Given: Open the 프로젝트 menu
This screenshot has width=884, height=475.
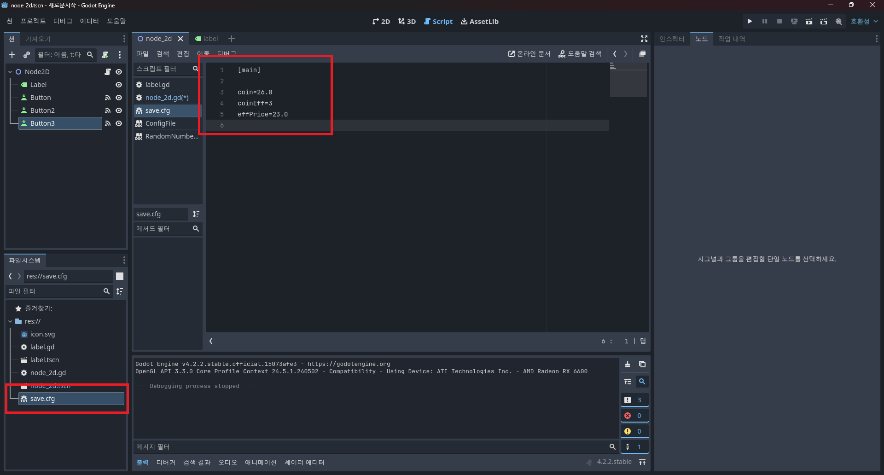Looking at the screenshot, I should 33,21.
